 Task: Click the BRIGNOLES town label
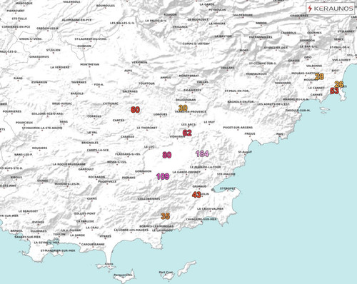90,143
